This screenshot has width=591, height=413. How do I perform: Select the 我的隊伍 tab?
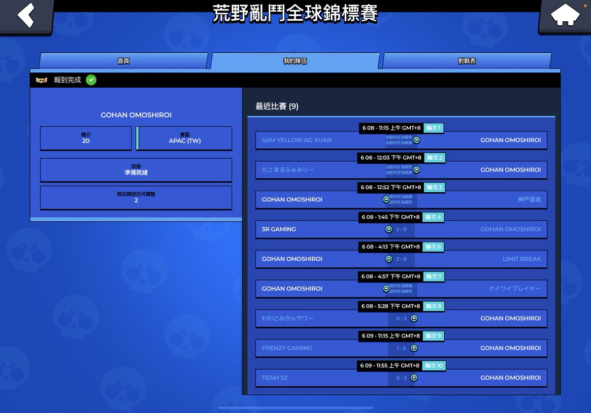[295, 61]
